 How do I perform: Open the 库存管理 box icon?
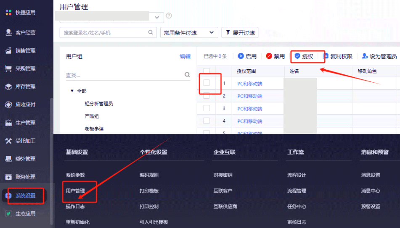8,86
